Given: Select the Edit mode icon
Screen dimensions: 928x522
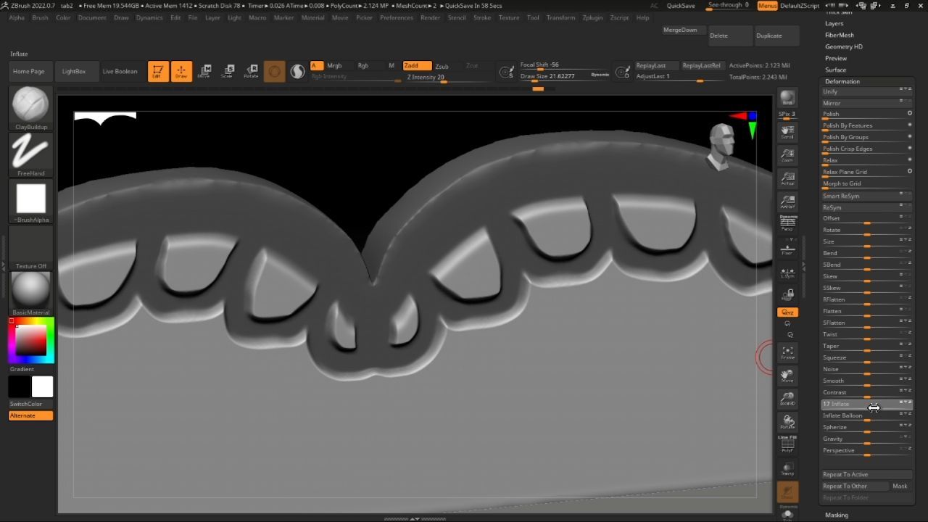Looking at the screenshot, I should point(158,71).
